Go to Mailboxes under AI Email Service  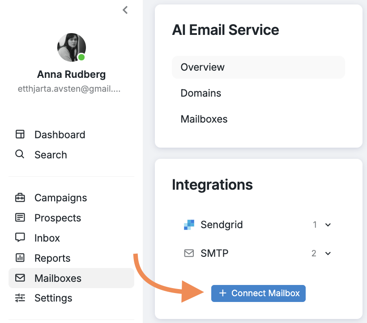(x=204, y=119)
